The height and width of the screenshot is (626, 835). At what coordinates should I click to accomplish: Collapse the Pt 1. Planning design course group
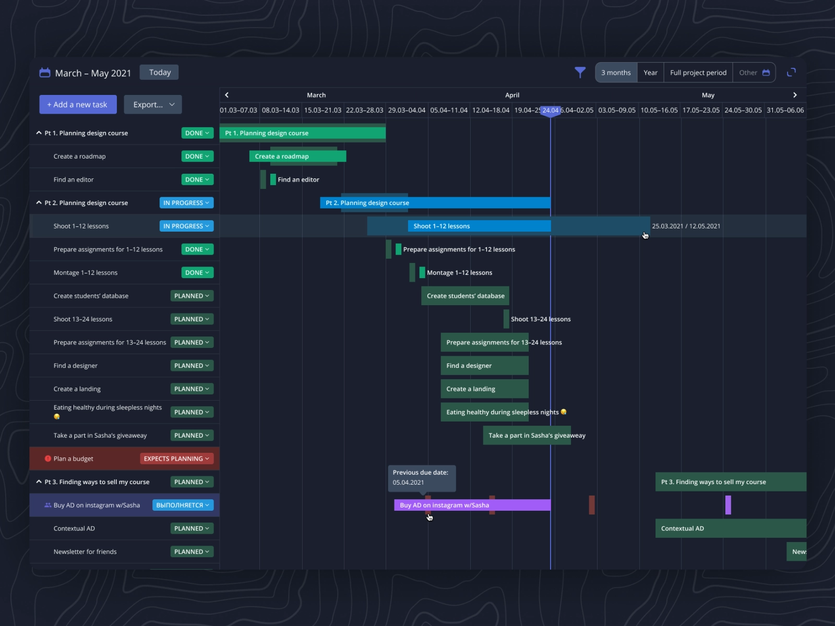click(x=39, y=133)
